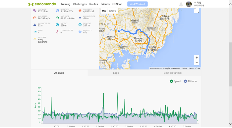This screenshot has height=128, width=232.
Task: Toggle the Altitude graph checkbox
Action: click(185, 81)
